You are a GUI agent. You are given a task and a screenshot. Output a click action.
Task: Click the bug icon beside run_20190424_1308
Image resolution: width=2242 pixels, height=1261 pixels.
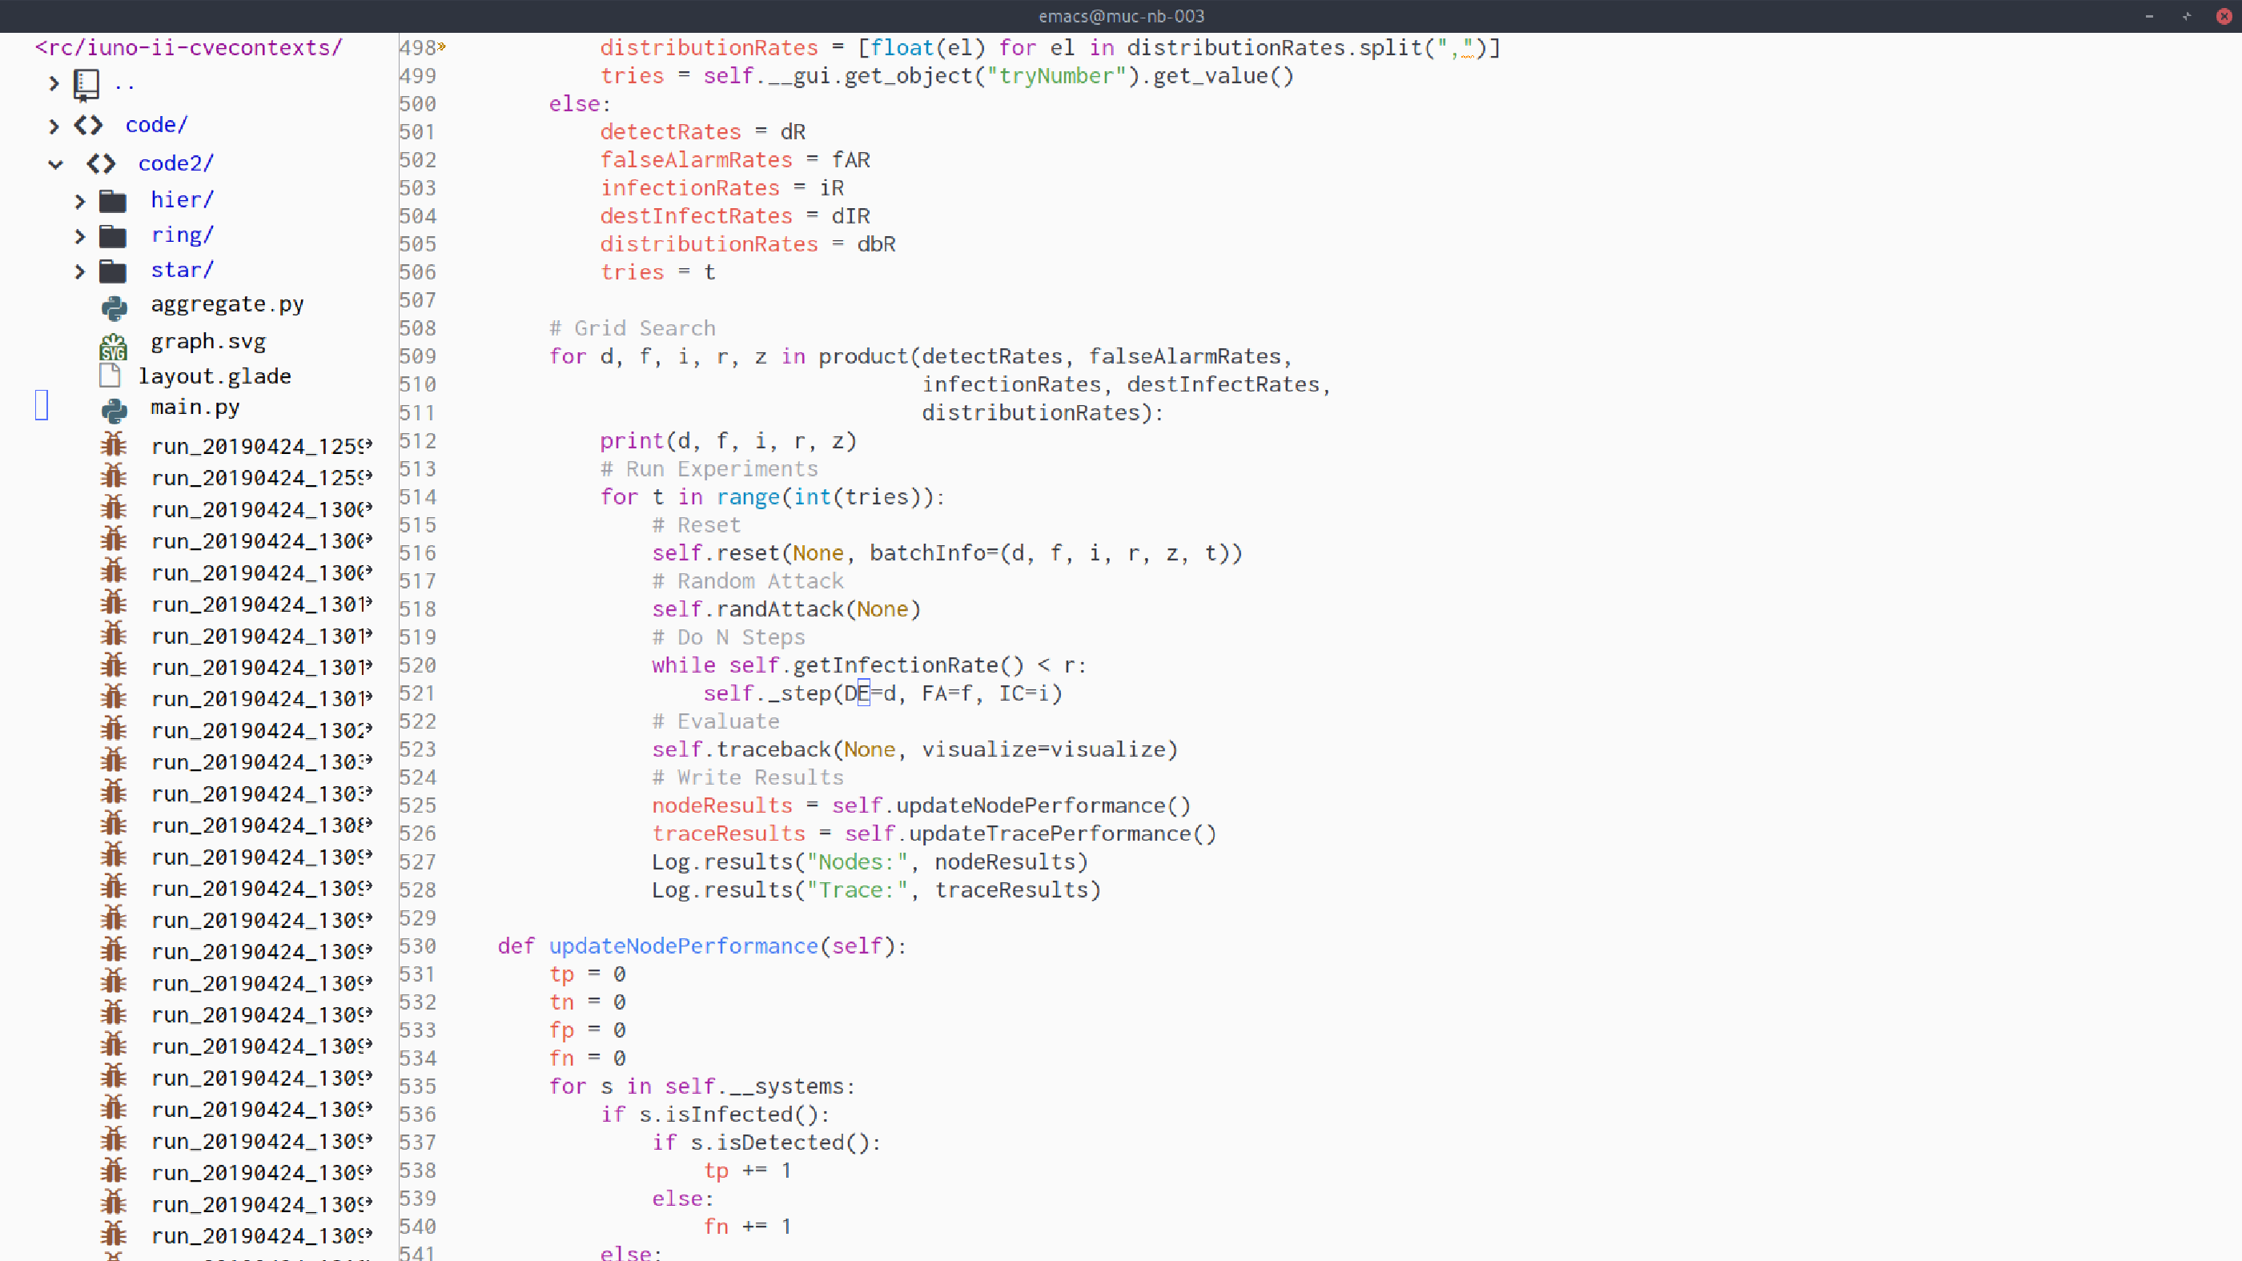pos(114,823)
